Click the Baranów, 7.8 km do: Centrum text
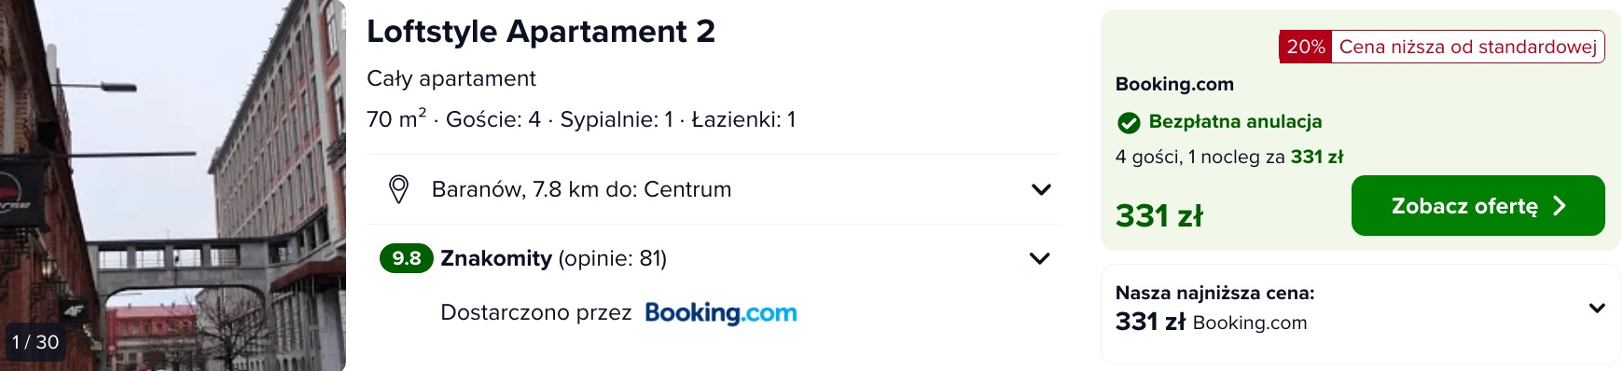The image size is (1623, 371). [581, 189]
